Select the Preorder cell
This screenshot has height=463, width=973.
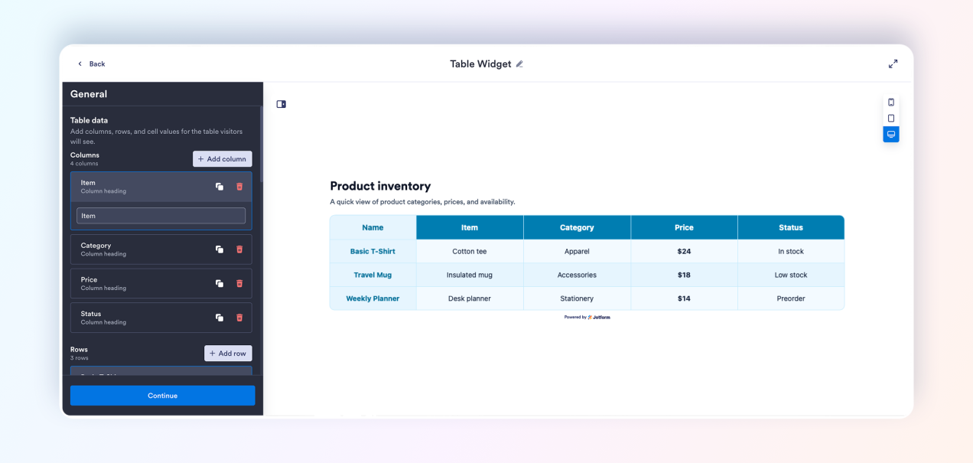click(791, 298)
